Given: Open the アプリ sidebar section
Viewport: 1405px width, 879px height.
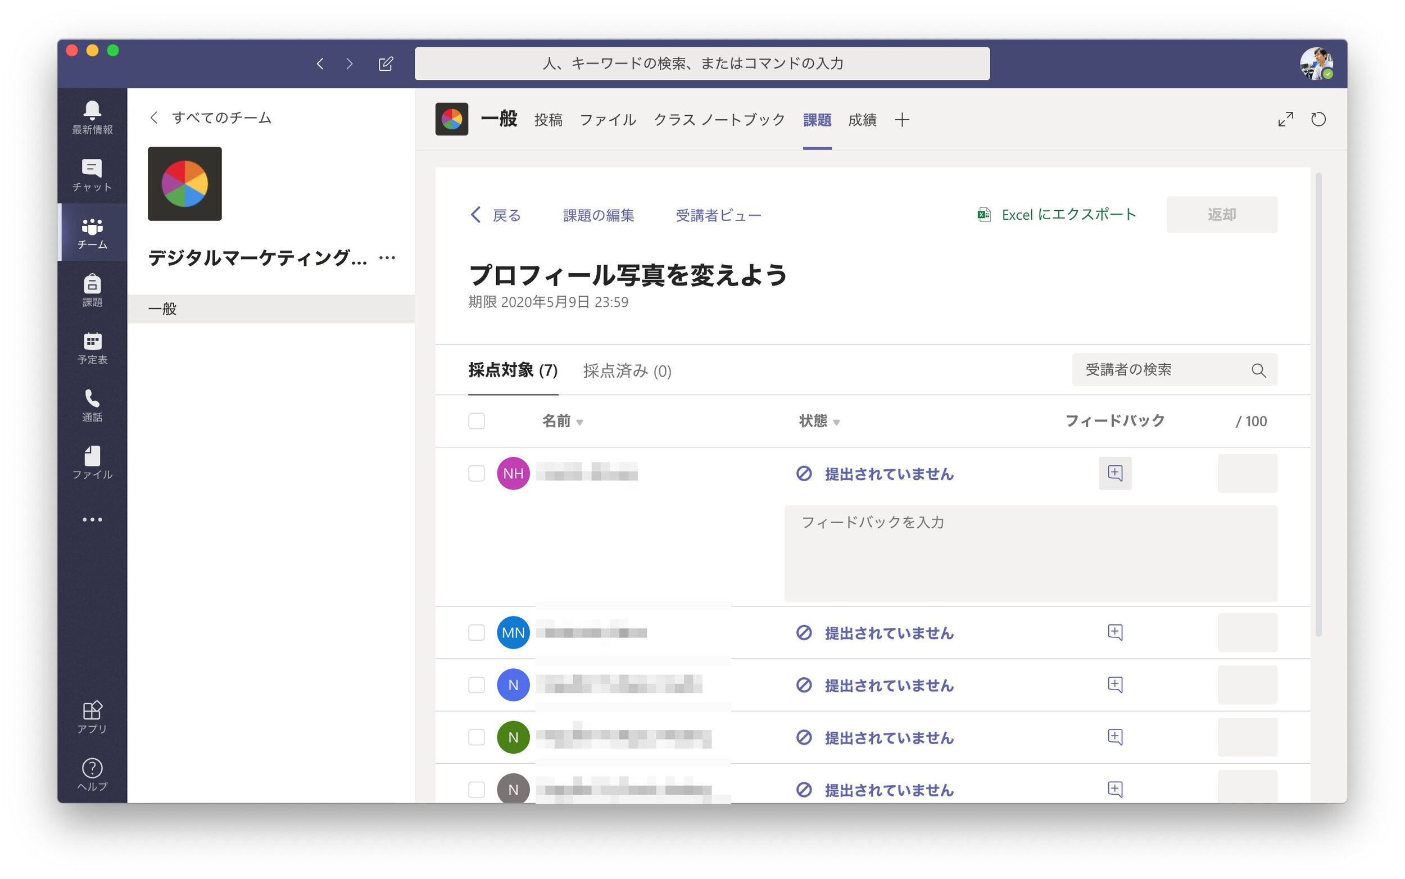Looking at the screenshot, I should coord(91,717).
